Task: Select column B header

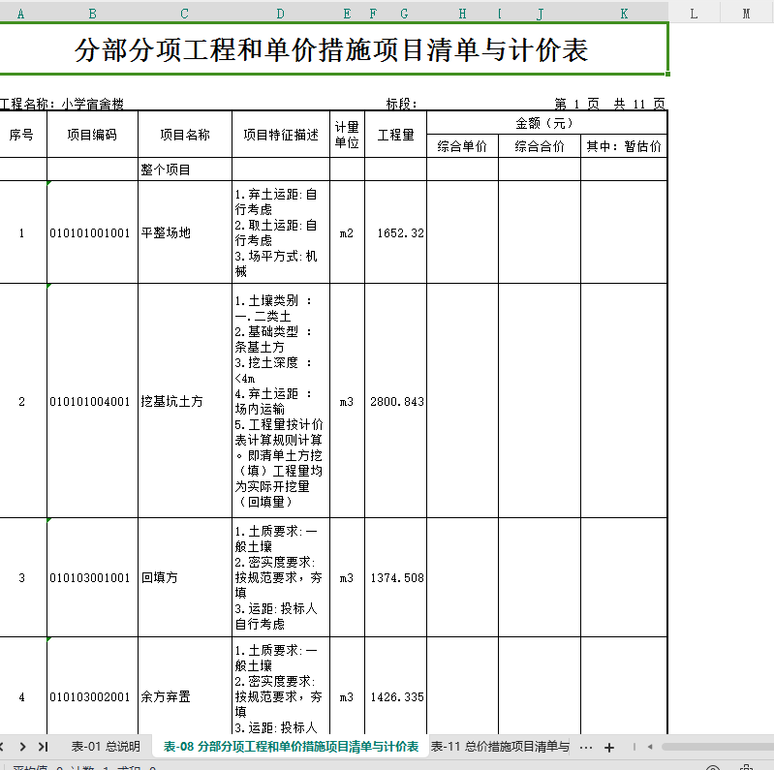Action: pyautogui.click(x=92, y=14)
